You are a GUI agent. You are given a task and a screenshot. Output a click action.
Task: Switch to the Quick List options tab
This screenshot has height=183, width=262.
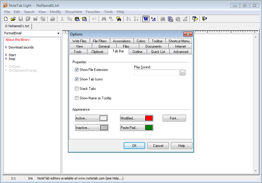click(158, 52)
